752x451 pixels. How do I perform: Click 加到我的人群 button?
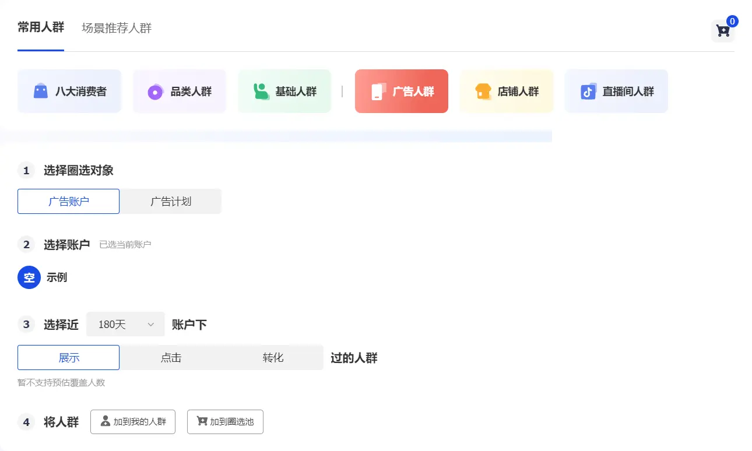[x=133, y=422]
